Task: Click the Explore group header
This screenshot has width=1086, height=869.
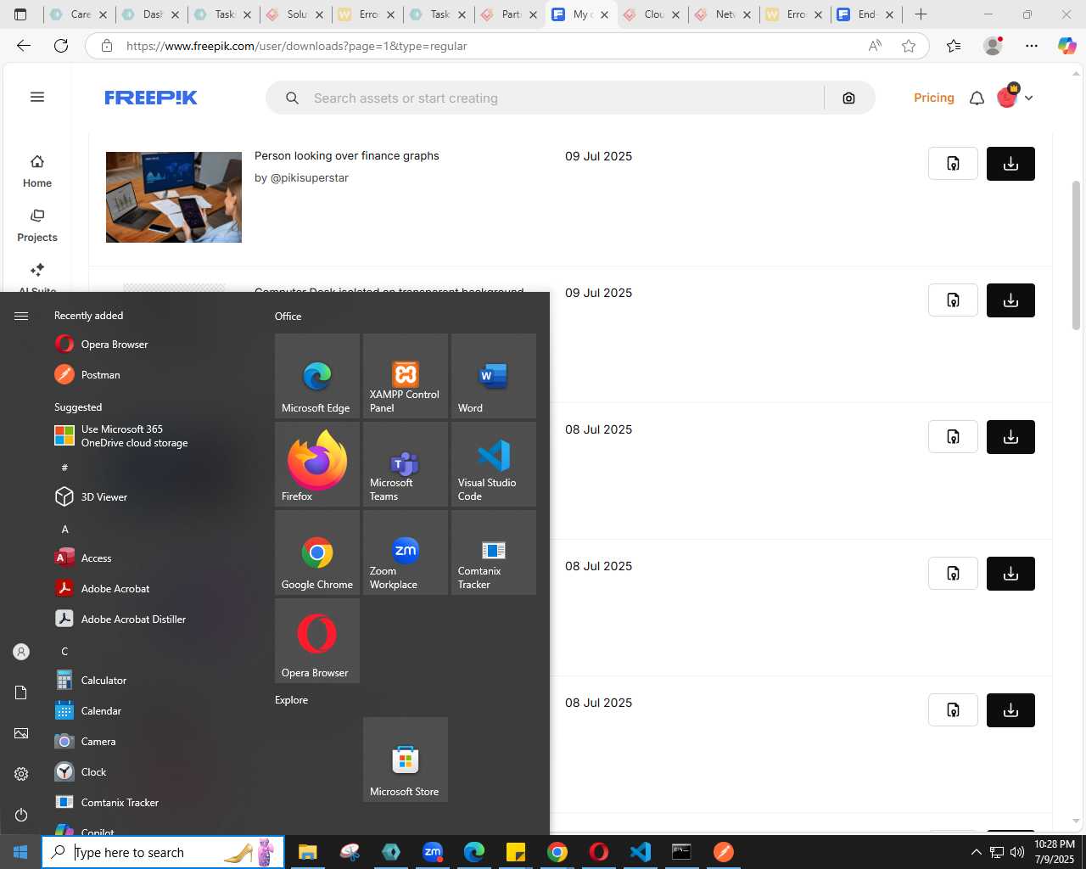Action: [291, 700]
